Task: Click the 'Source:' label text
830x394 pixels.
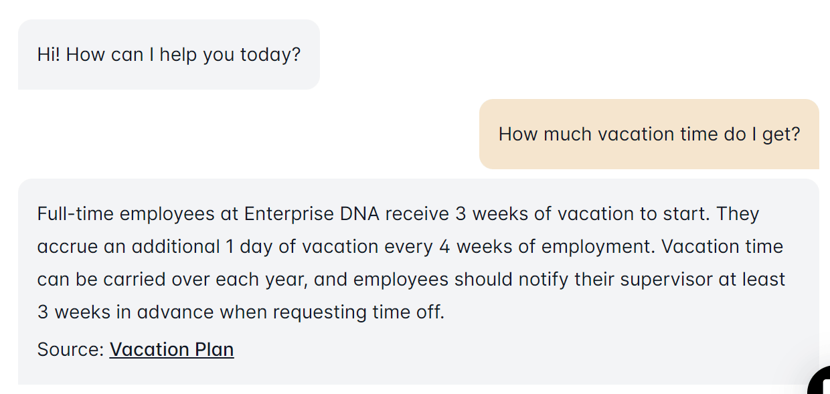Action: [71, 349]
